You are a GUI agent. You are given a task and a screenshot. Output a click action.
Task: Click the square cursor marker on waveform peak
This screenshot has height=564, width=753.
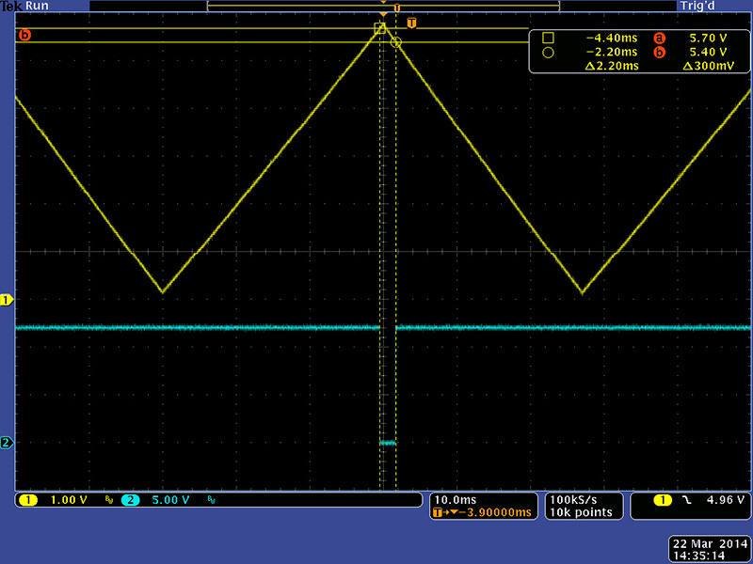[x=380, y=28]
